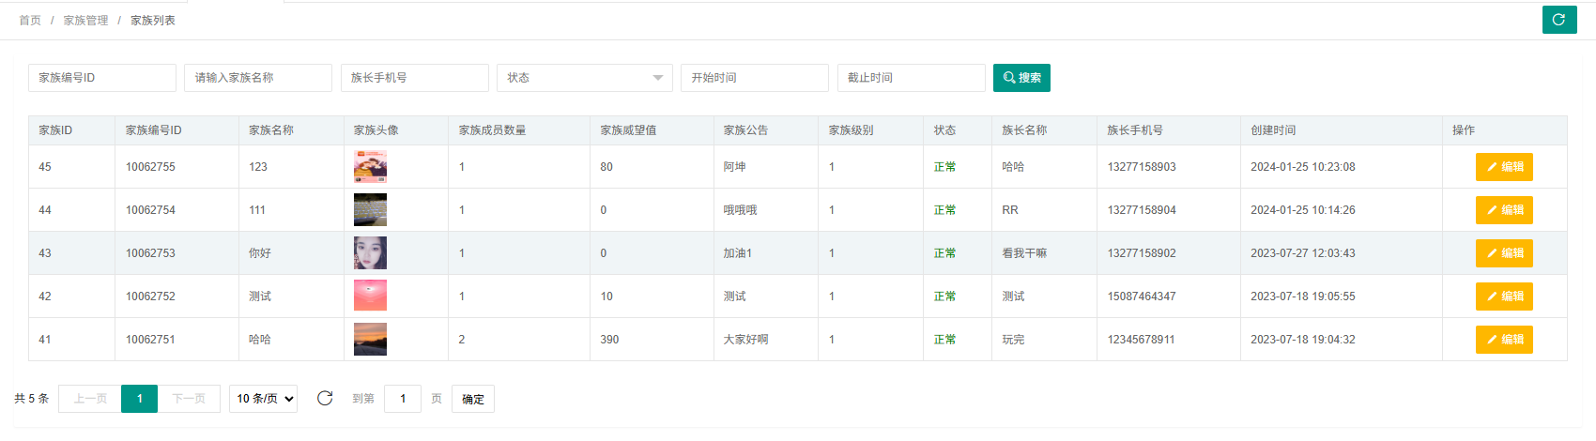The image size is (1596, 441).
Task: Click 家族管理 in the breadcrumb
Action: click(x=85, y=21)
